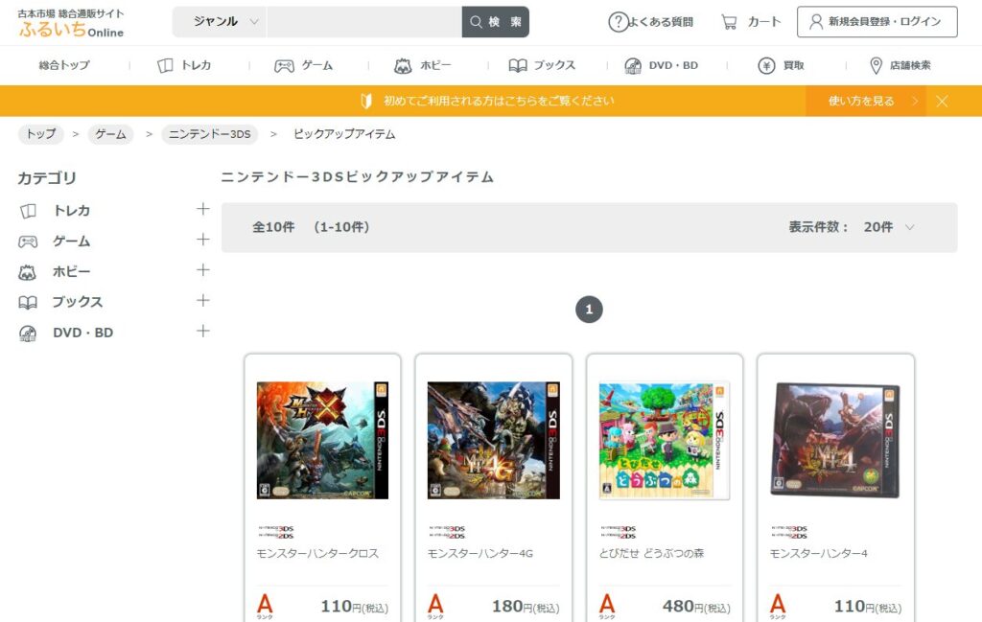Click the モンスターハンター4G product title
Viewport: 982px width, 622px height.
coord(480,553)
